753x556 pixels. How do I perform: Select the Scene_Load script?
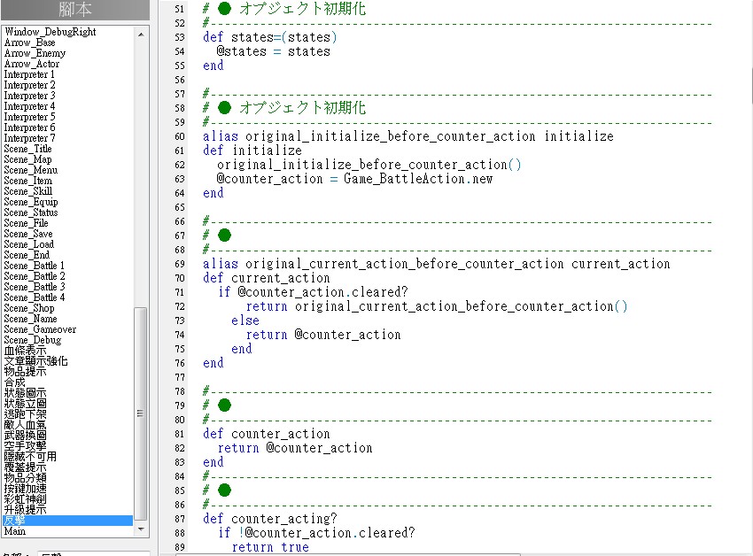click(x=29, y=243)
